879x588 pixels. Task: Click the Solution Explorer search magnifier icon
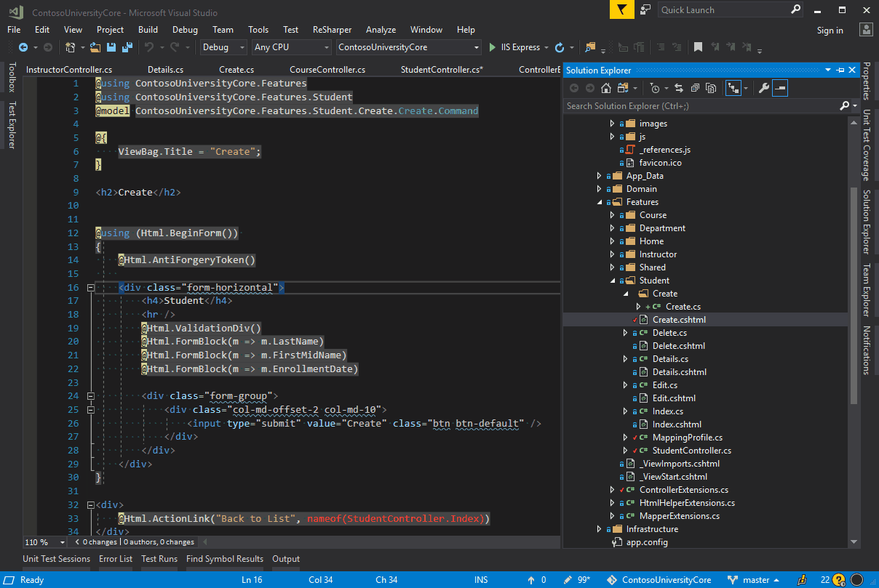pyautogui.click(x=844, y=106)
